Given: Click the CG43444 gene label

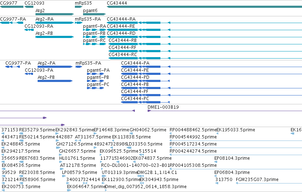Looking at the screenshot, I should 117,3.
